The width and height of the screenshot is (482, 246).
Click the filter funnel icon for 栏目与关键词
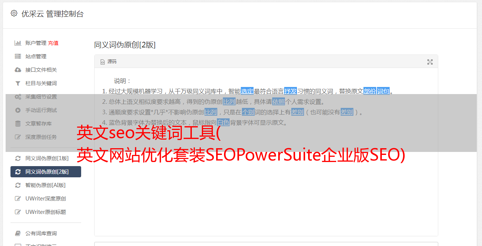(x=18, y=83)
